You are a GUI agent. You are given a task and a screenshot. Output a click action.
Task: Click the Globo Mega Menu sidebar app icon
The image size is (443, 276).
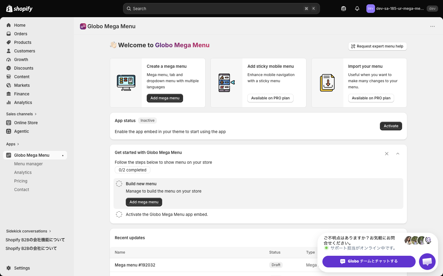coord(9,155)
